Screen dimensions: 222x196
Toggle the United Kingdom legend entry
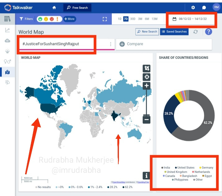click(x=176, y=172)
